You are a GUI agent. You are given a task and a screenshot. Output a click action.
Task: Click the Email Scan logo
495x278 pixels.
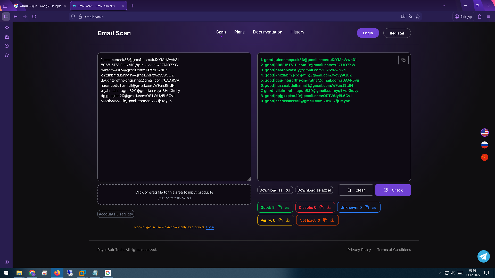coord(114,33)
